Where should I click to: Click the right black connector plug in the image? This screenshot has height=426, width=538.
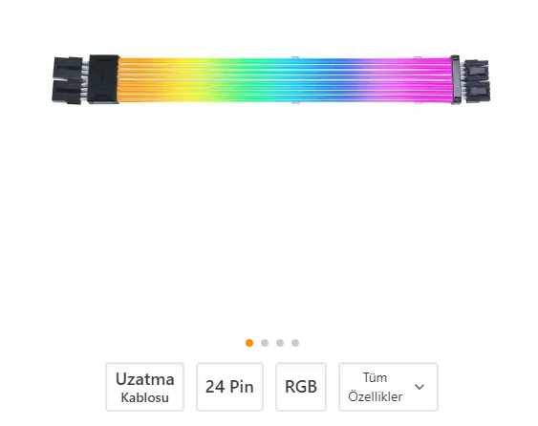477,80
